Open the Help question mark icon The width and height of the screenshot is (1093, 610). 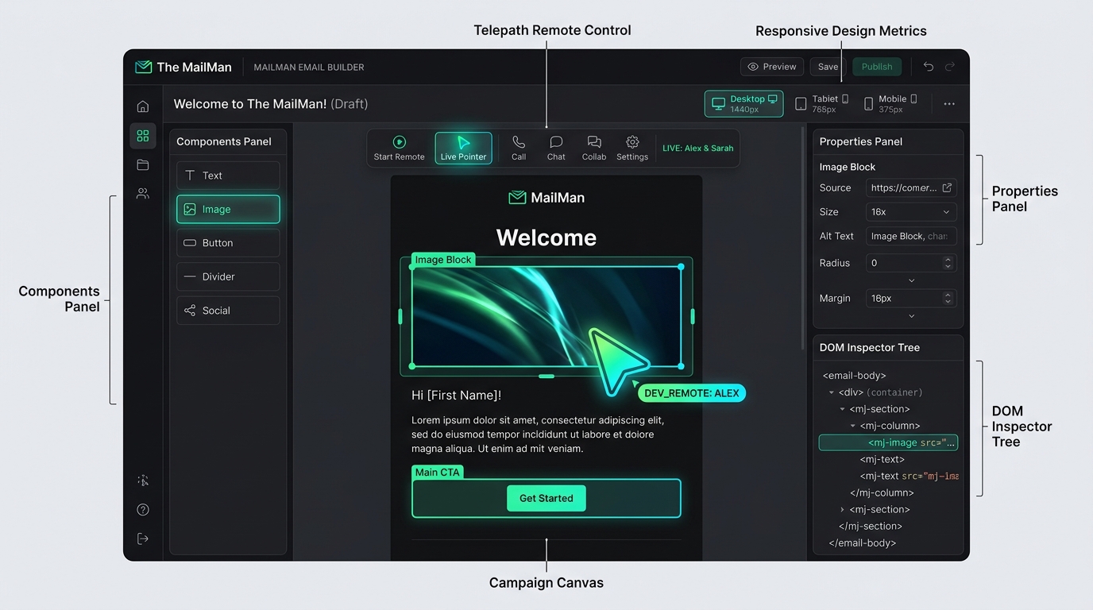(x=143, y=510)
